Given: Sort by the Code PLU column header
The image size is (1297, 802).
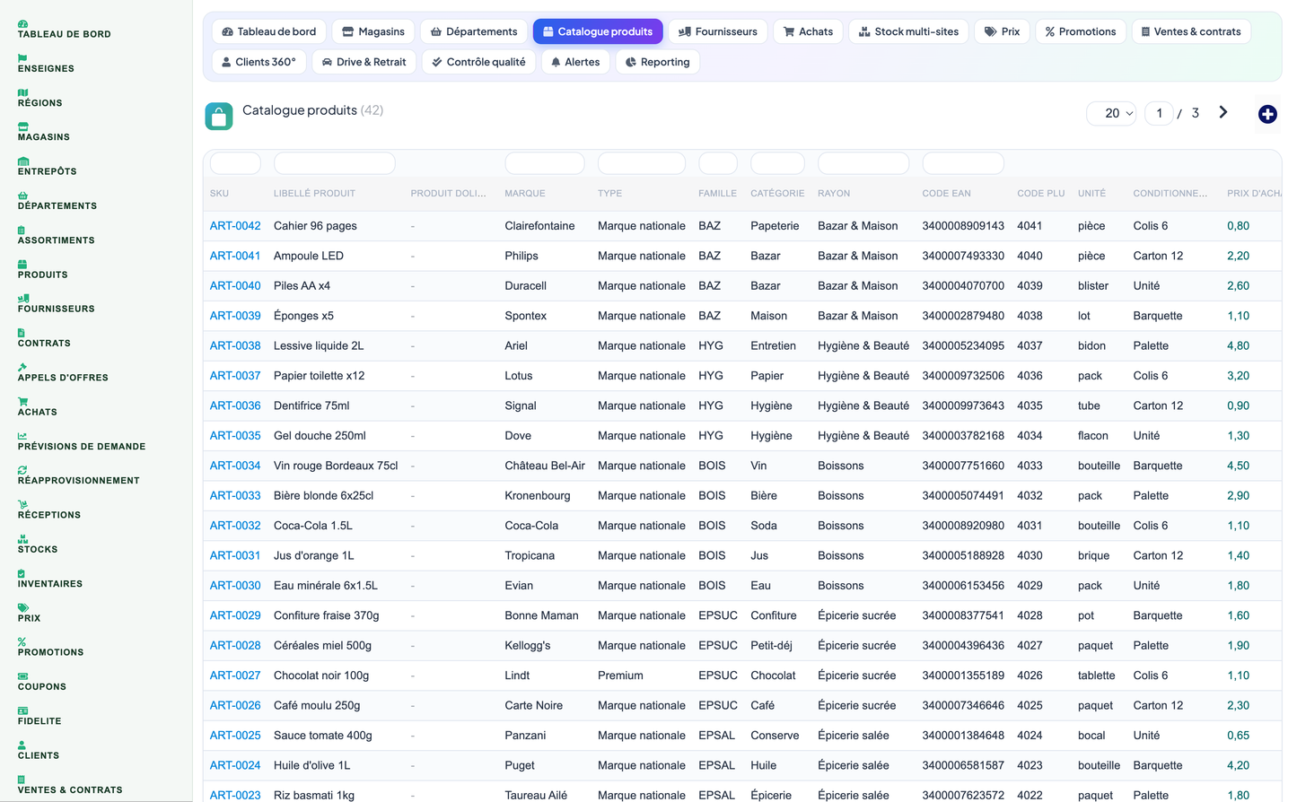Looking at the screenshot, I should [x=1041, y=194].
